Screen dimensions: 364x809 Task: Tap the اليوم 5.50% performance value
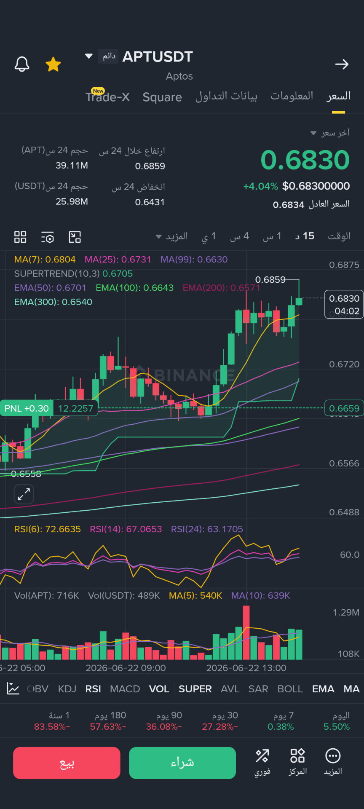pos(337,721)
